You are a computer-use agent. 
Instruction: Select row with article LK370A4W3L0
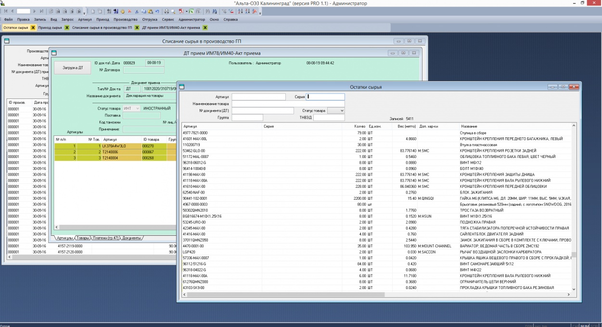114,145
